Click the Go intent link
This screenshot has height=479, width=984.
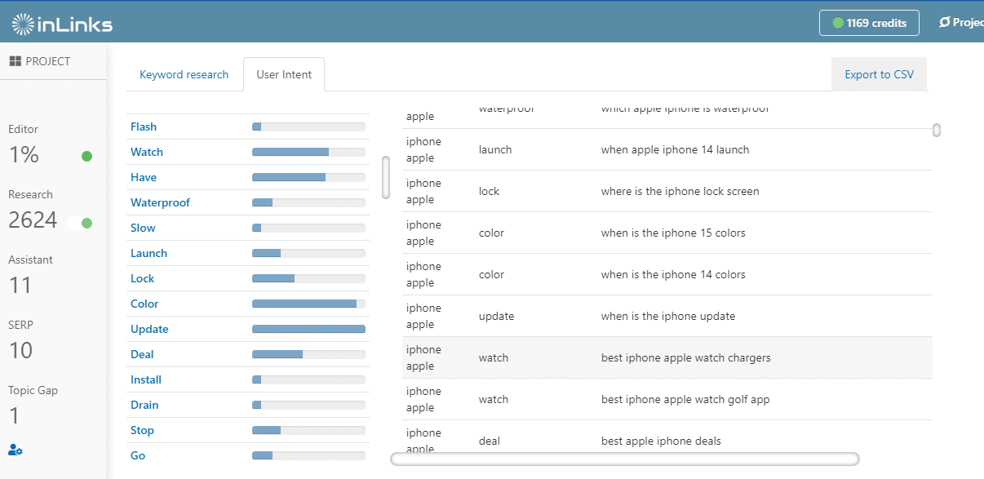pyautogui.click(x=138, y=455)
